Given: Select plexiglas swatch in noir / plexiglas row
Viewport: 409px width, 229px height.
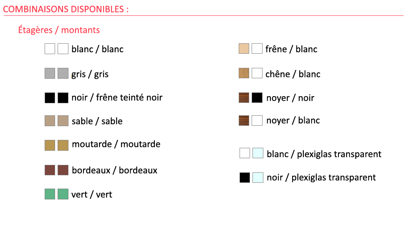Looking at the screenshot, I should (258, 177).
